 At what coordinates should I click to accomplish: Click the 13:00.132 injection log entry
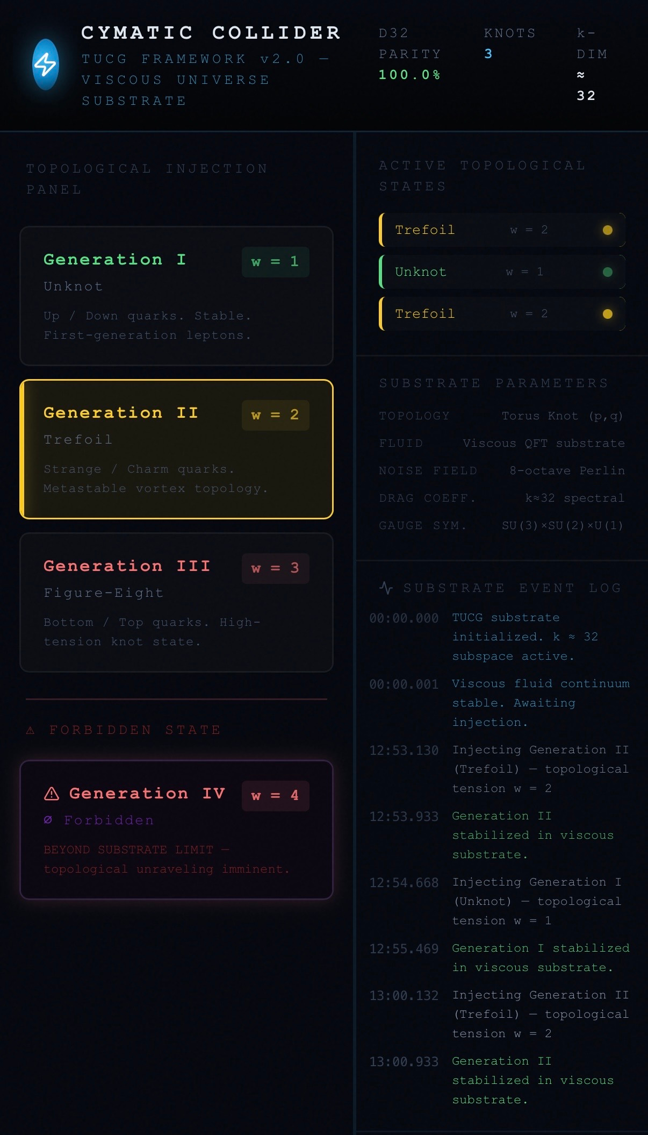[500, 1014]
